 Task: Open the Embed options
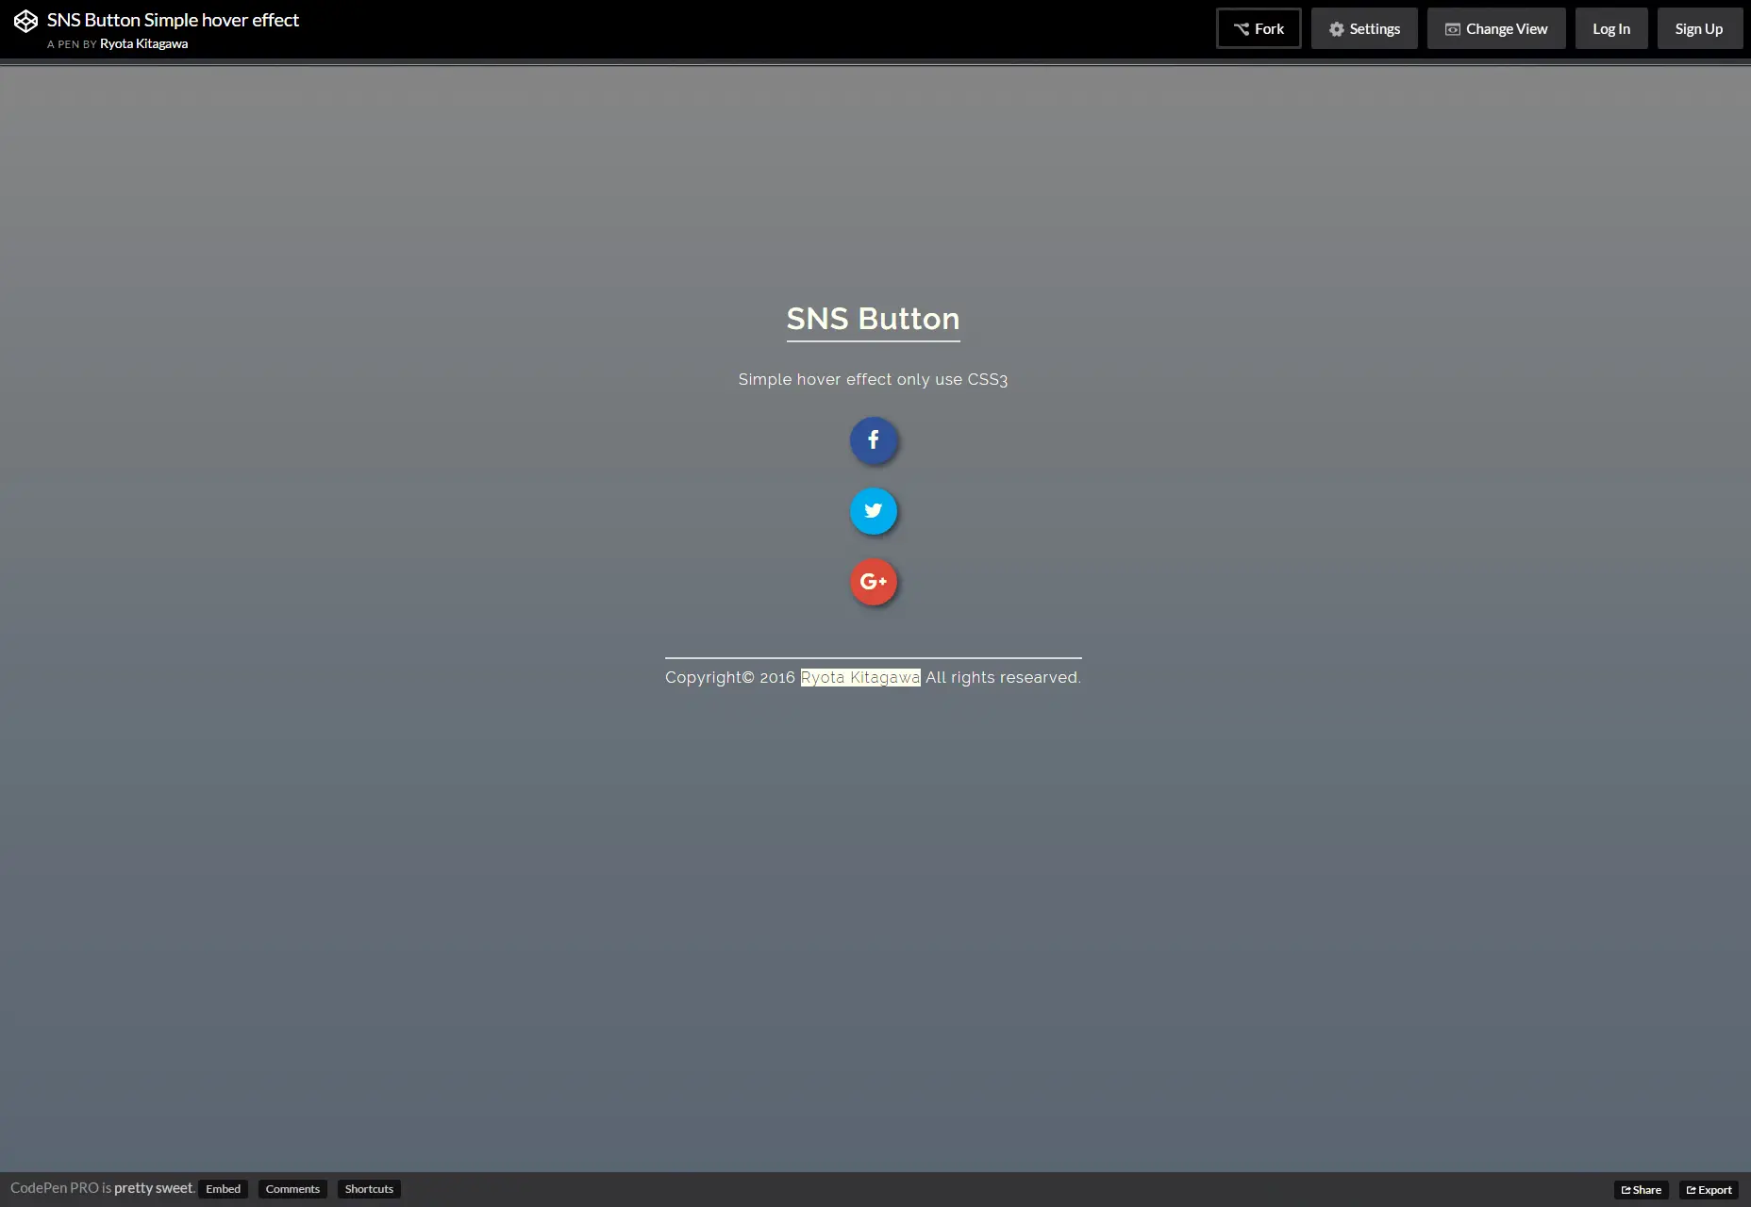tap(223, 1189)
